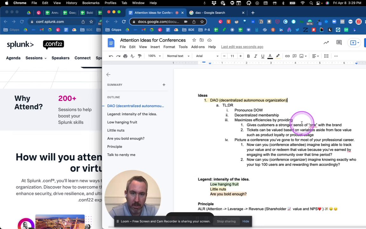Toggle italic formatting
This screenshot has width=366, height=229.
pos(255,56)
